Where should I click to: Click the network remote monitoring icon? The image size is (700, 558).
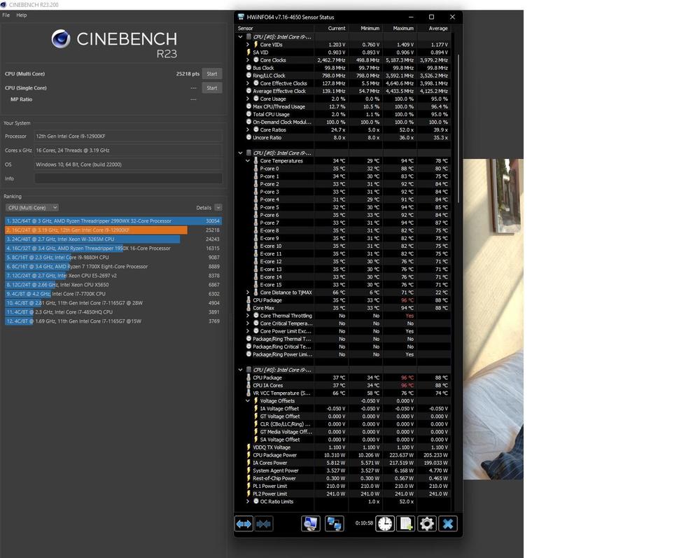pos(334,524)
